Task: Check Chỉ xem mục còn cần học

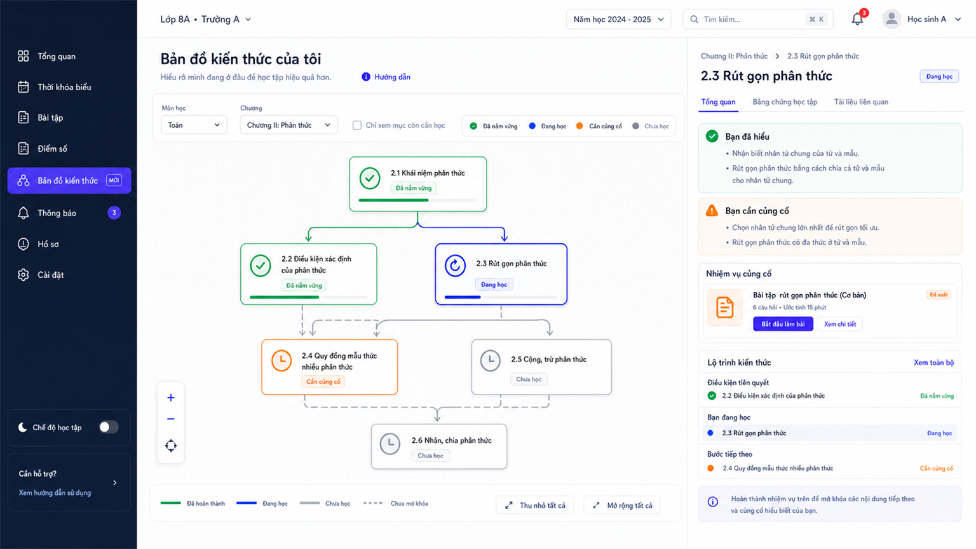Action: pos(357,125)
